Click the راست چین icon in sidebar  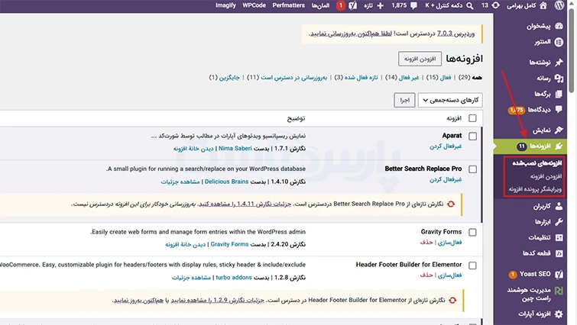click(x=559, y=291)
